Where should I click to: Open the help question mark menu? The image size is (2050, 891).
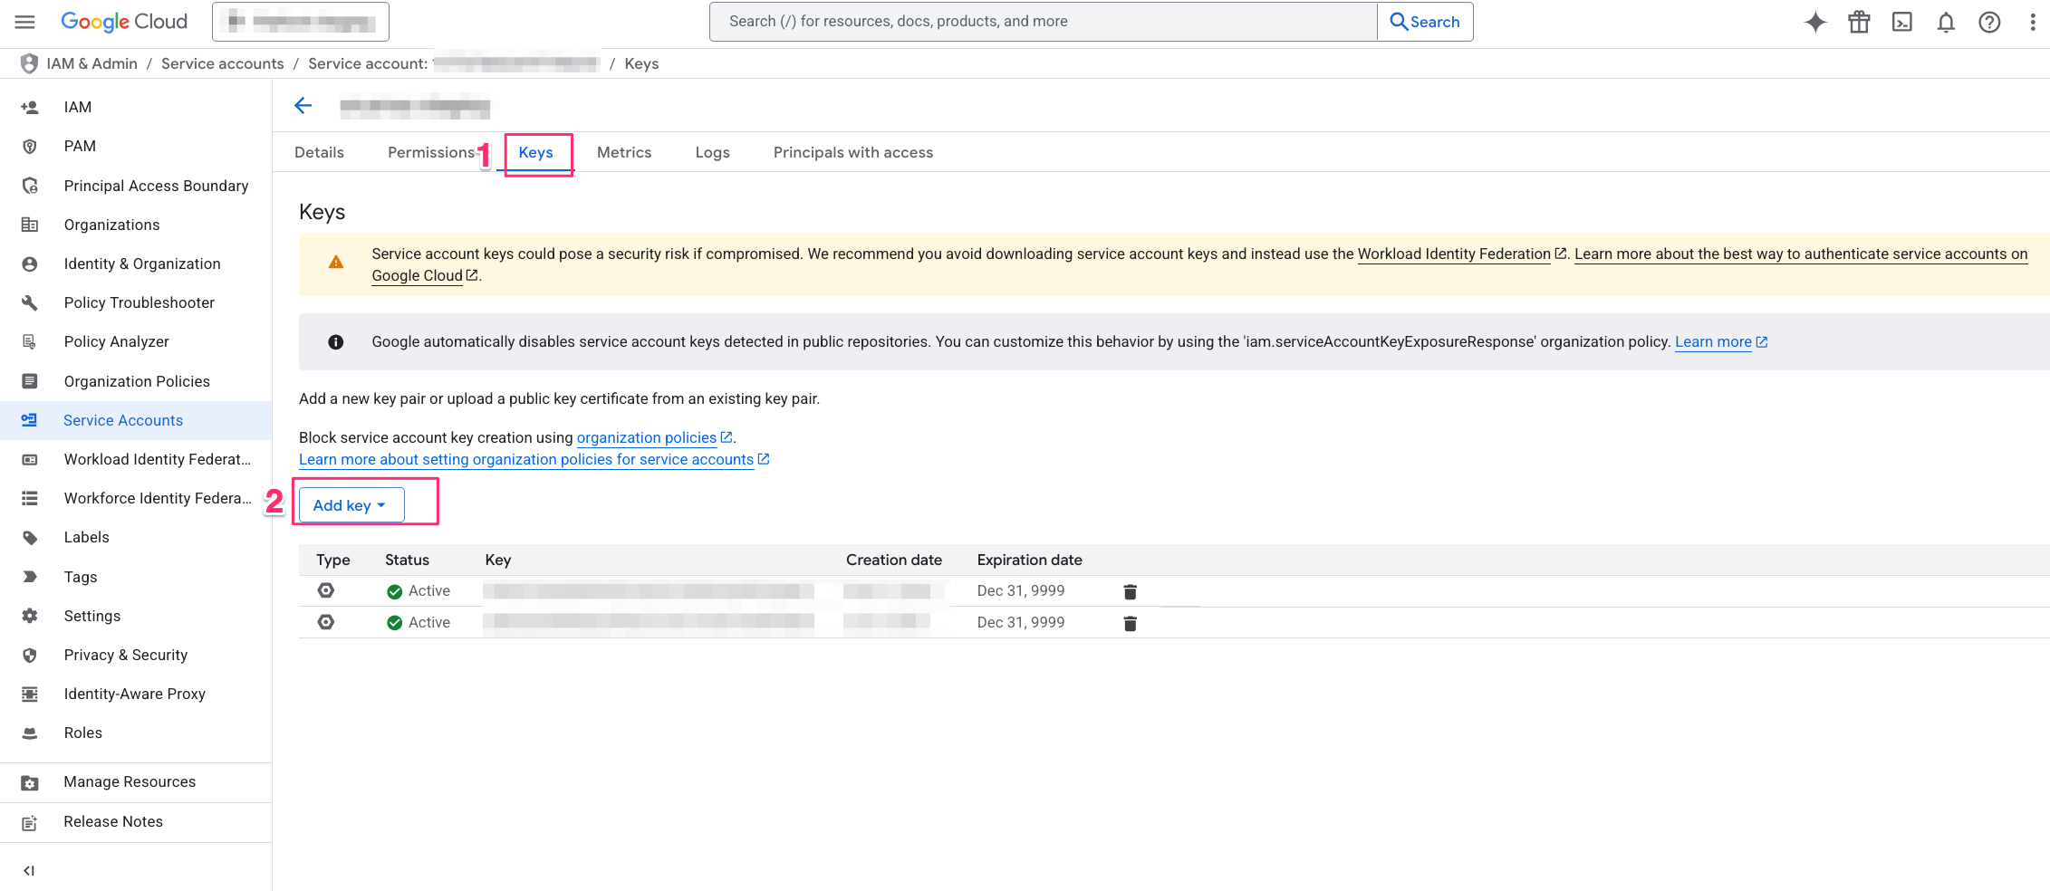click(x=1989, y=22)
